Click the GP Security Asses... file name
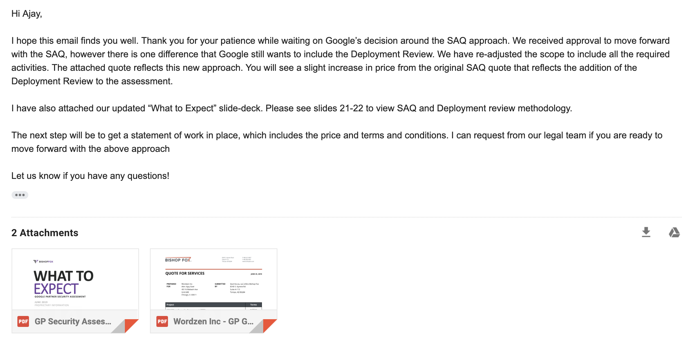This screenshot has width=697, height=343. pyautogui.click(x=73, y=321)
